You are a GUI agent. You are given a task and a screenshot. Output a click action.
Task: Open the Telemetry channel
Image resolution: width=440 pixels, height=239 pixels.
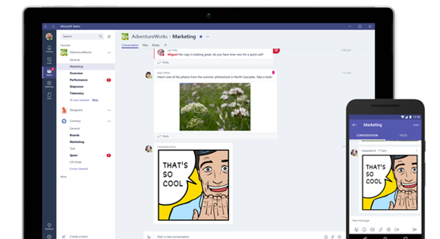point(77,93)
